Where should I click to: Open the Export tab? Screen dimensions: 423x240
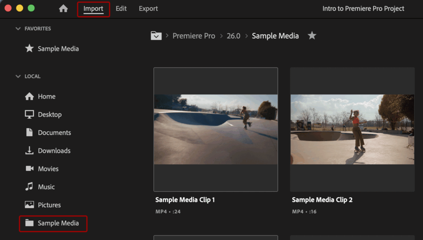148,9
